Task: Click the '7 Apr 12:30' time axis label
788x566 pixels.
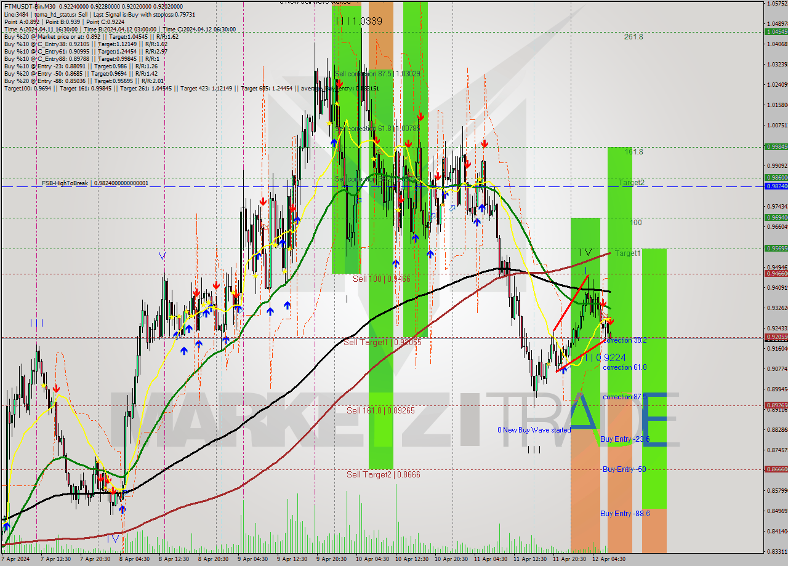Action: 56,559
